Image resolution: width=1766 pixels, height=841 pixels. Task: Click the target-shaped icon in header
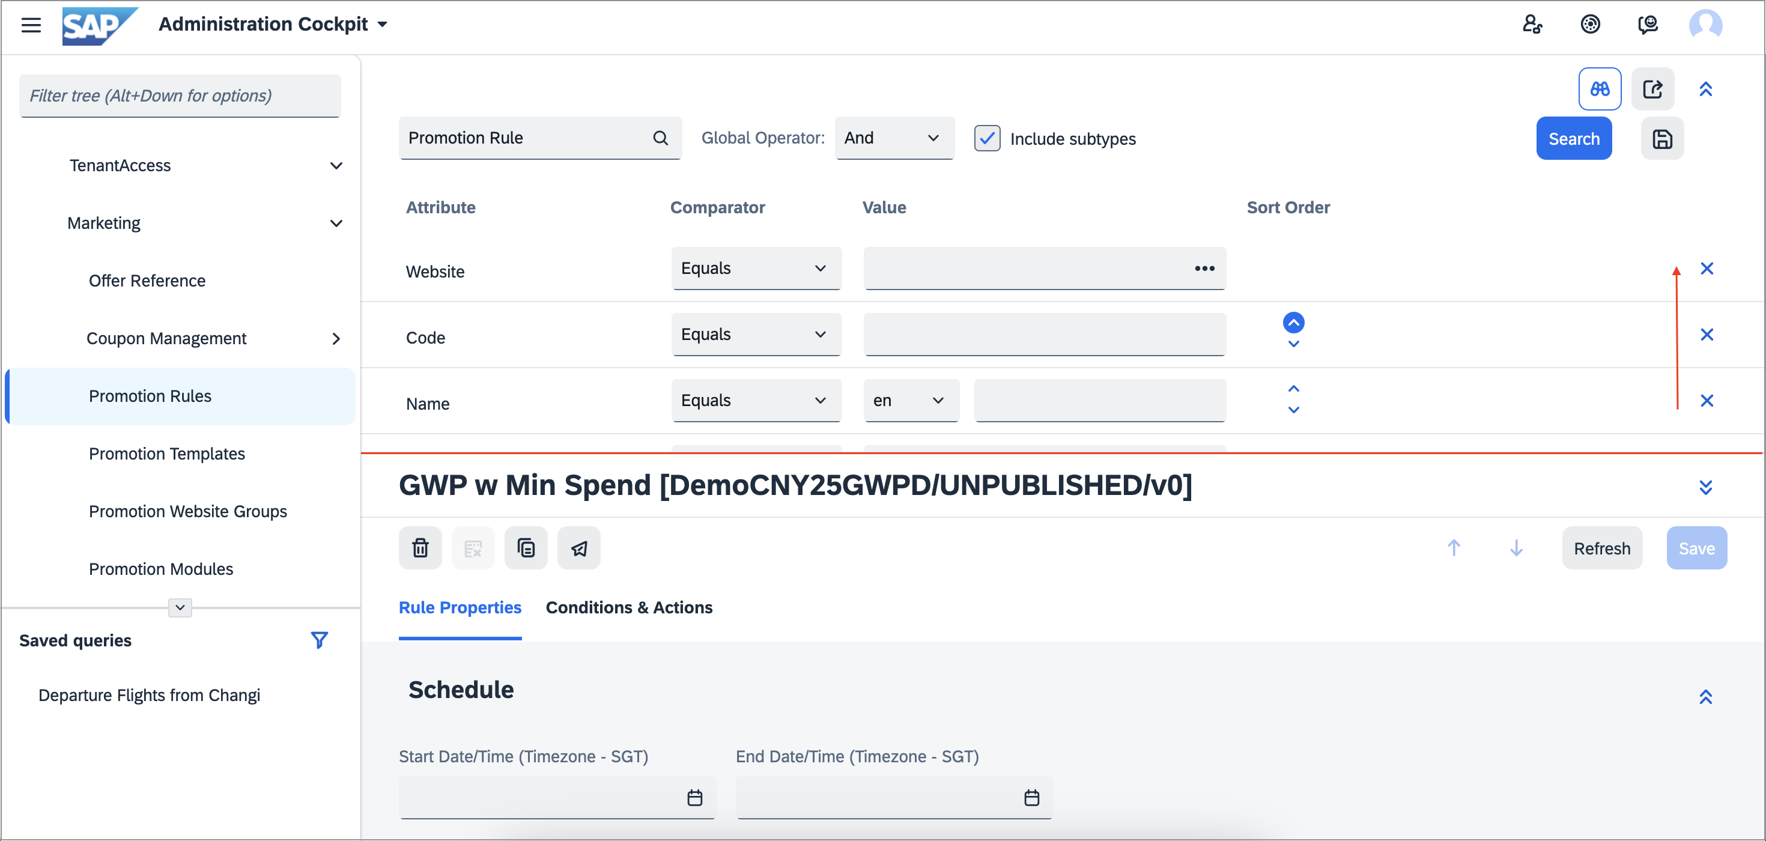pyautogui.click(x=1590, y=25)
